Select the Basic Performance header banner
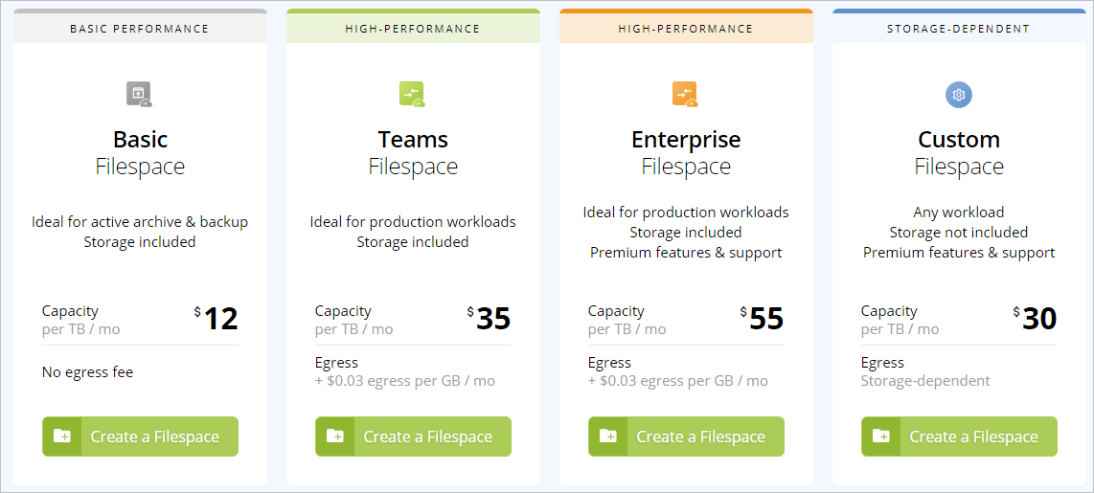 pyautogui.click(x=140, y=29)
